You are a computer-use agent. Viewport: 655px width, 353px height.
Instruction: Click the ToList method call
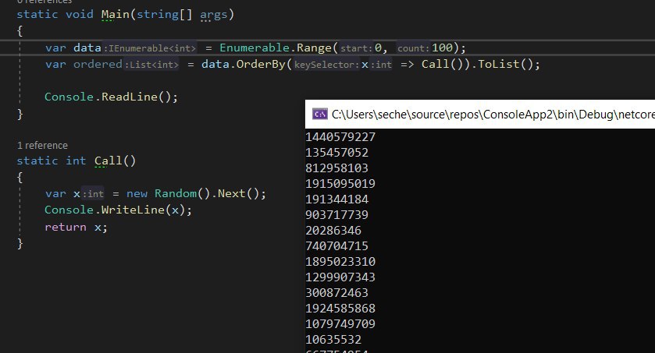tap(498, 64)
